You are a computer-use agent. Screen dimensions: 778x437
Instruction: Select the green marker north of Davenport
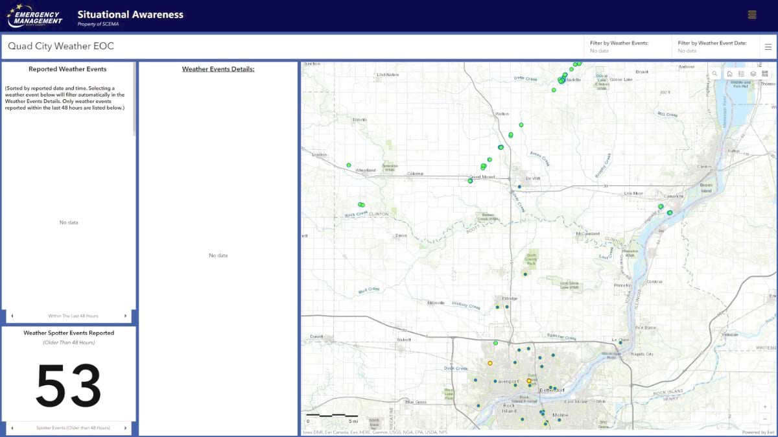click(495, 343)
